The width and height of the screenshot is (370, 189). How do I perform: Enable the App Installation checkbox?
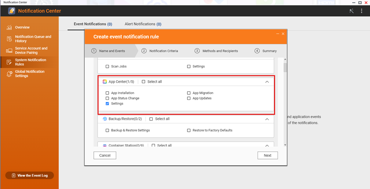click(107, 93)
